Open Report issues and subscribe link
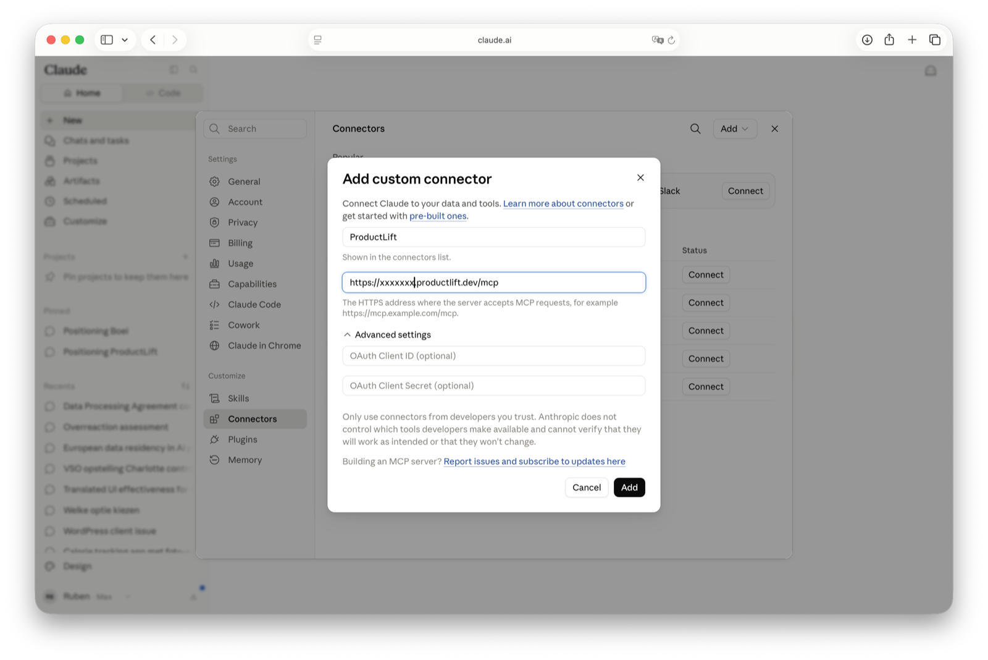The image size is (988, 660). click(534, 462)
